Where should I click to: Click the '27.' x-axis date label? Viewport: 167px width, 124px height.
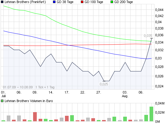pos(99,92)
